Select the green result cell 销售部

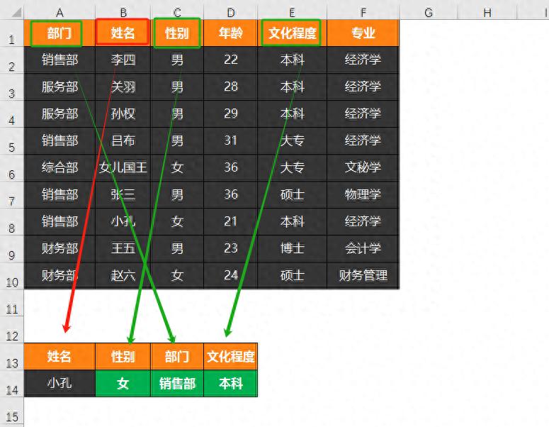tap(177, 384)
